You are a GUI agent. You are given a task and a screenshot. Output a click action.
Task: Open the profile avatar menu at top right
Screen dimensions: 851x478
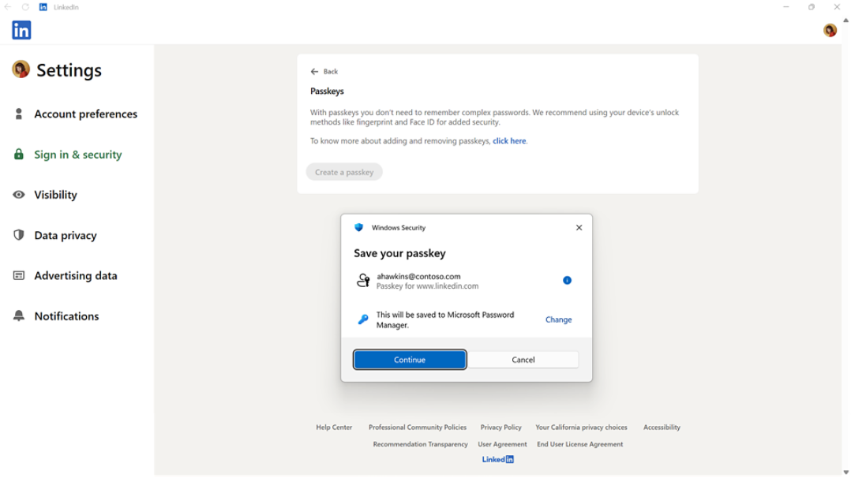829,29
